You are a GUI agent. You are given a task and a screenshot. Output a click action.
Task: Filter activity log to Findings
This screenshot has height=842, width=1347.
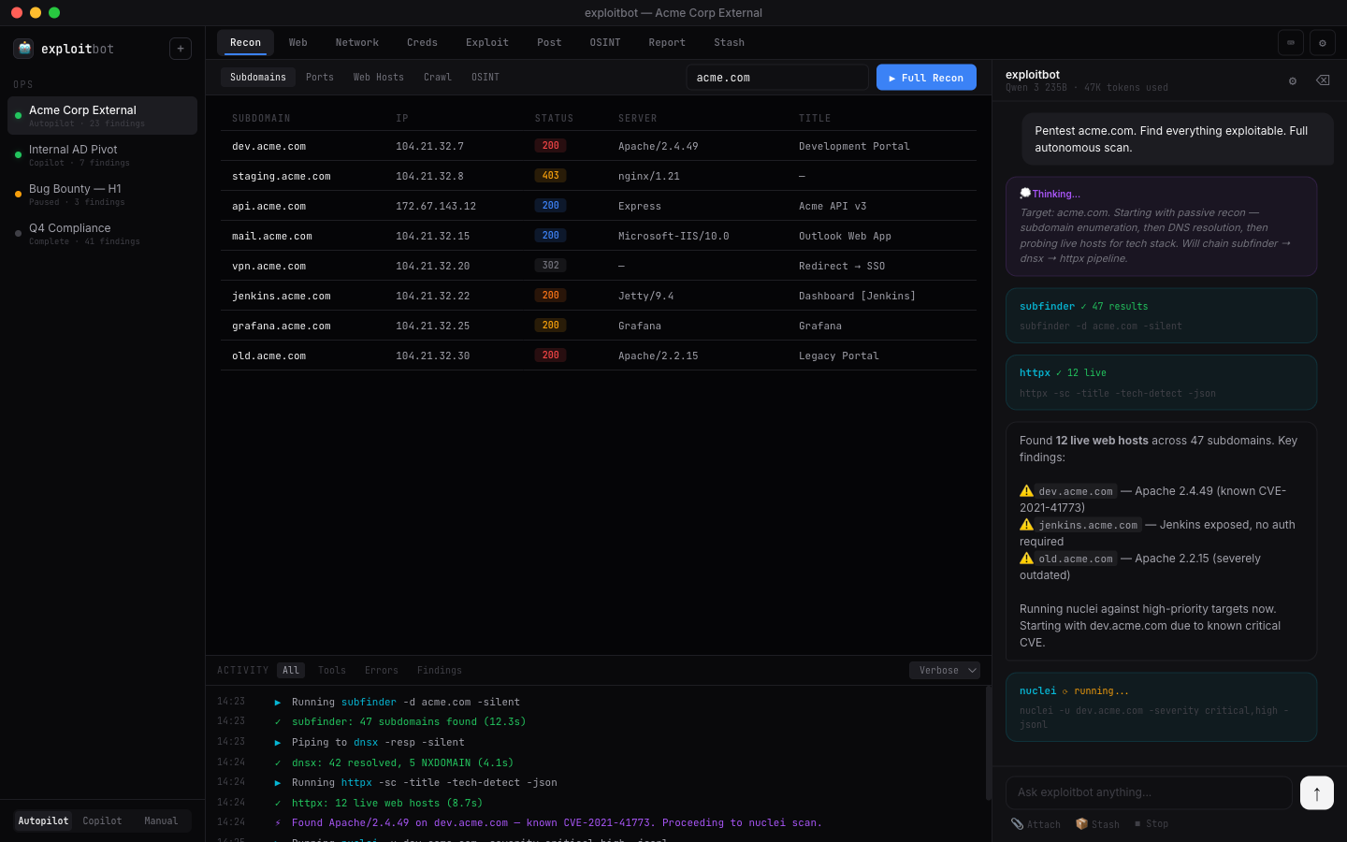pyautogui.click(x=440, y=670)
